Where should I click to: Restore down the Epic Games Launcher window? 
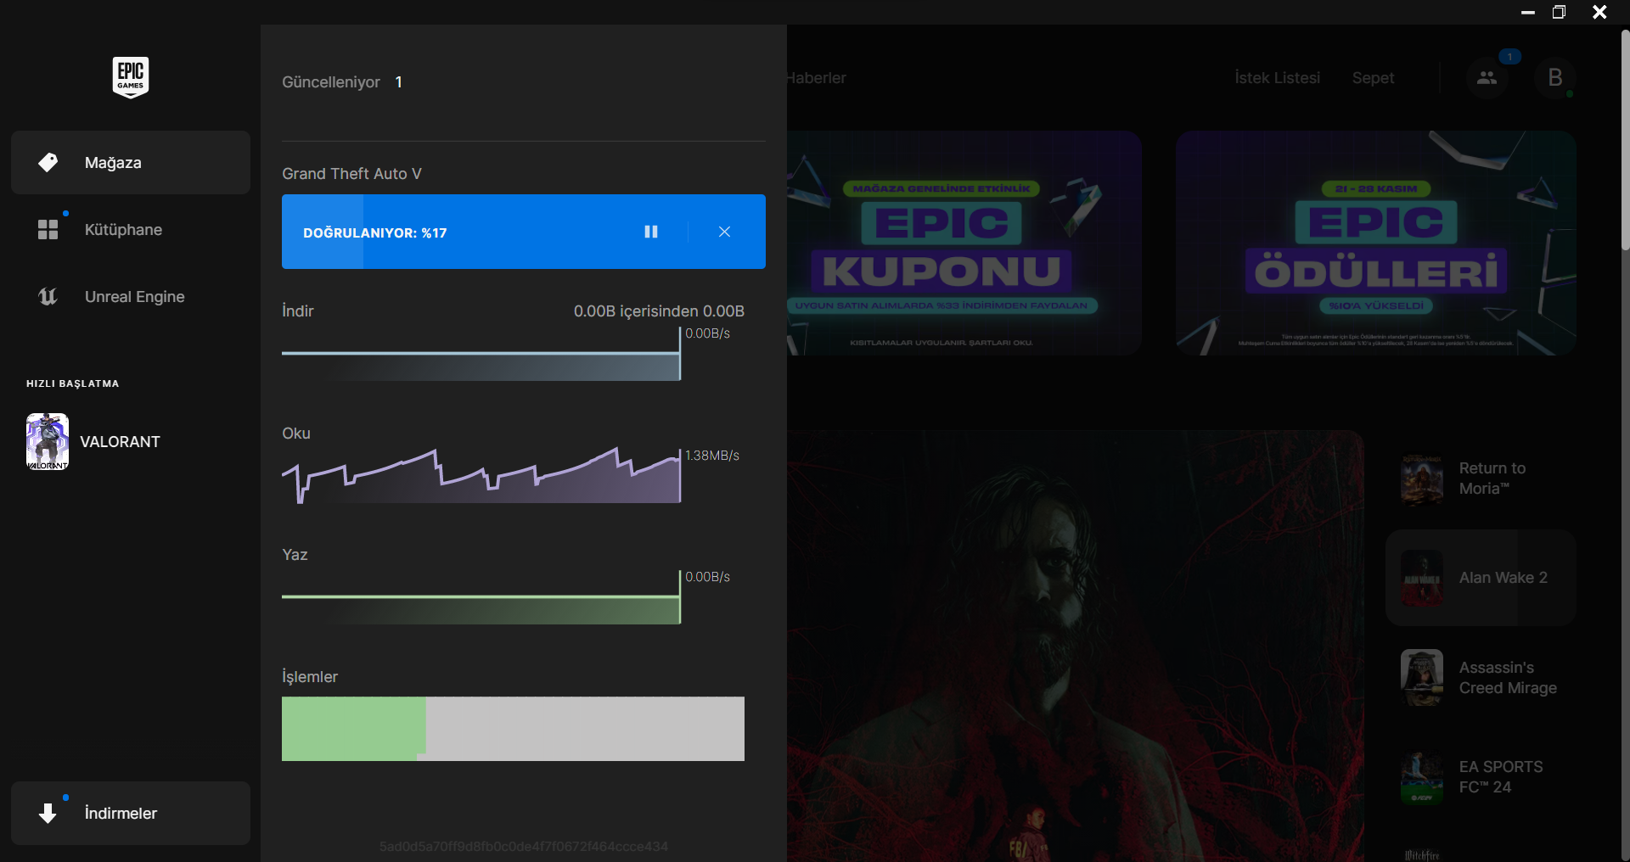(x=1559, y=12)
